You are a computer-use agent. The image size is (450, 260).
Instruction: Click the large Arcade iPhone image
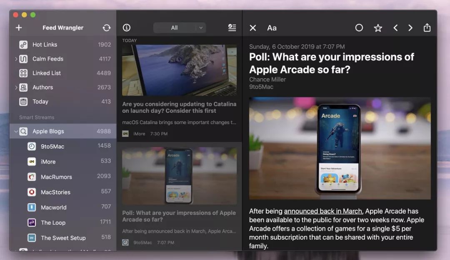click(340, 148)
